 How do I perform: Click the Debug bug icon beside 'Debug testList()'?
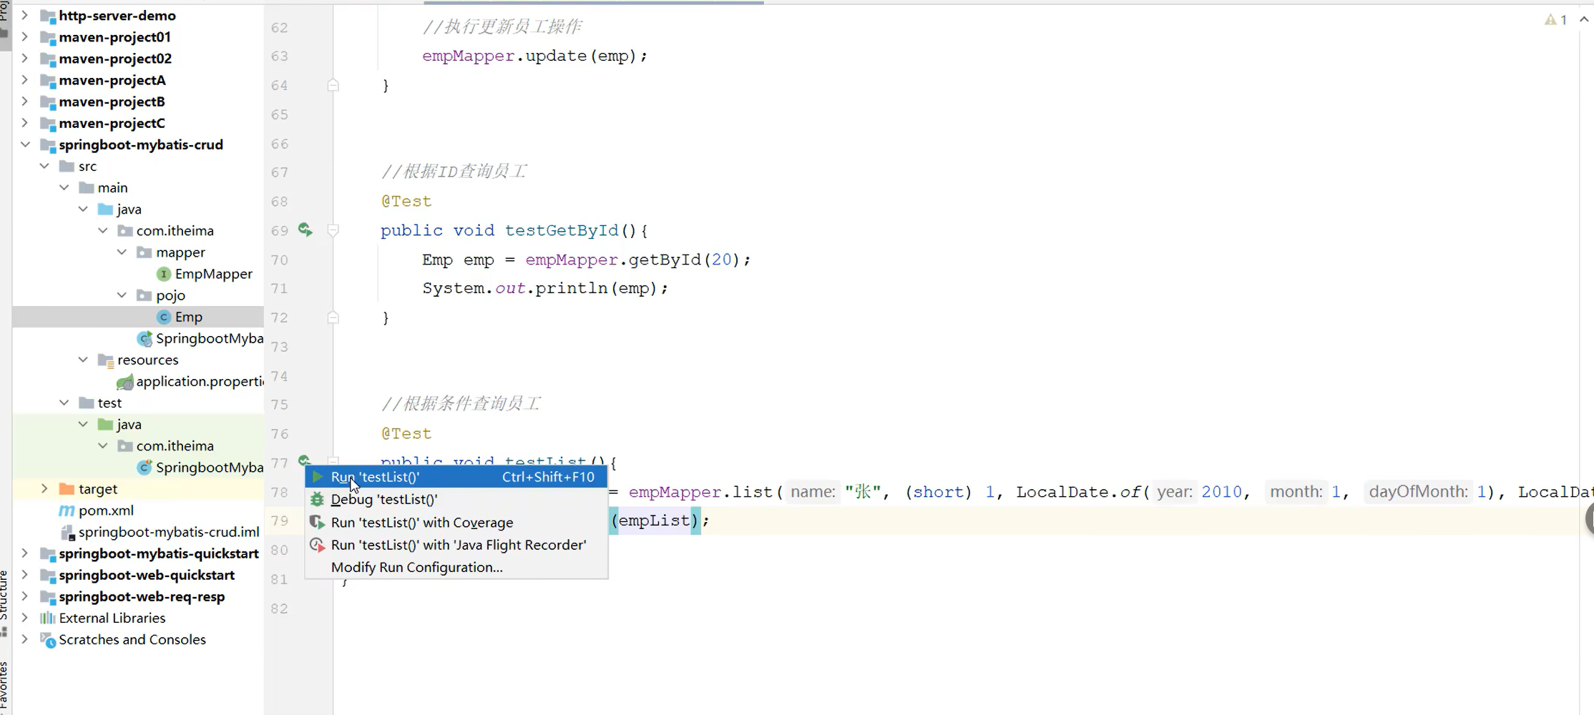tap(317, 499)
